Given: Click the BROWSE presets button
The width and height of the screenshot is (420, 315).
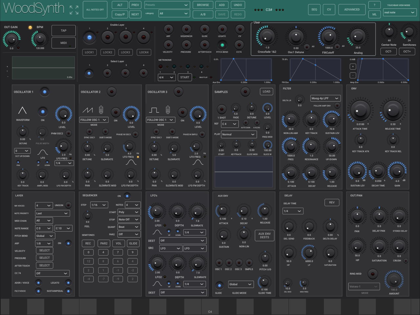Looking at the screenshot, I should 203,5.
